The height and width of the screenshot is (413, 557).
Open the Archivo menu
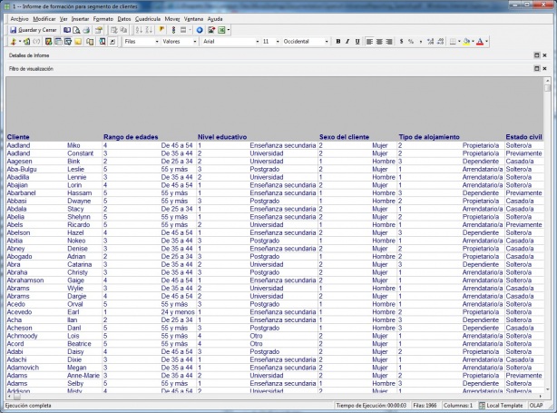pyautogui.click(x=19, y=18)
